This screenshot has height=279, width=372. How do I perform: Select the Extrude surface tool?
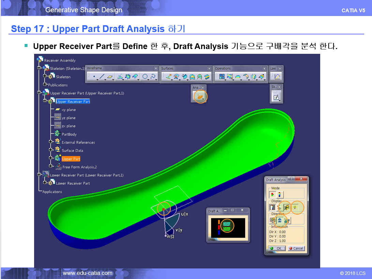168,77
